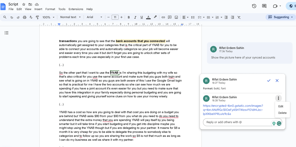Expand checklist options arrow

point(204,17)
